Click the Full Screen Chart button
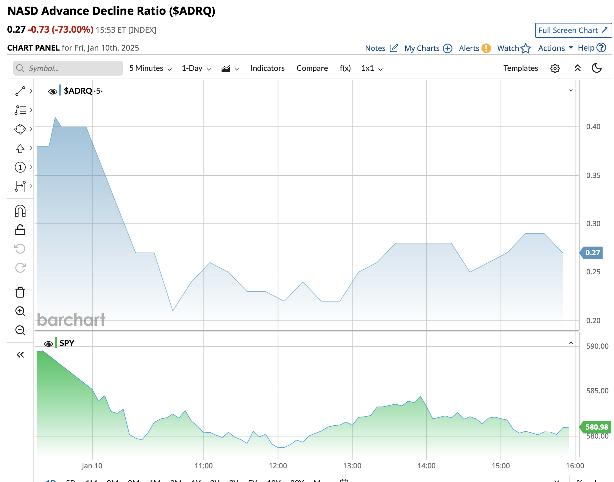Screen dimensions: 614x482 pyautogui.click(x=573, y=30)
